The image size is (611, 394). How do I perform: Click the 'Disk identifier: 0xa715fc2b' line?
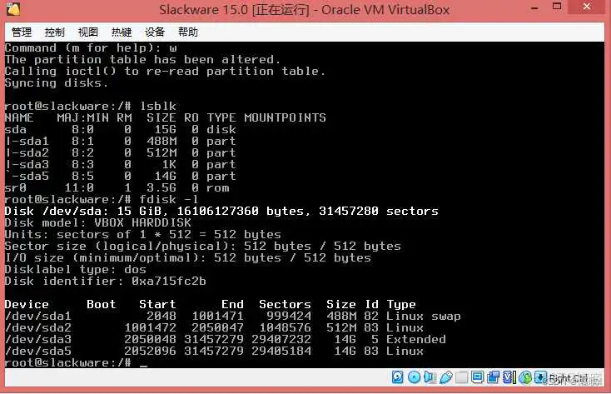pyautogui.click(x=105, y=282)
